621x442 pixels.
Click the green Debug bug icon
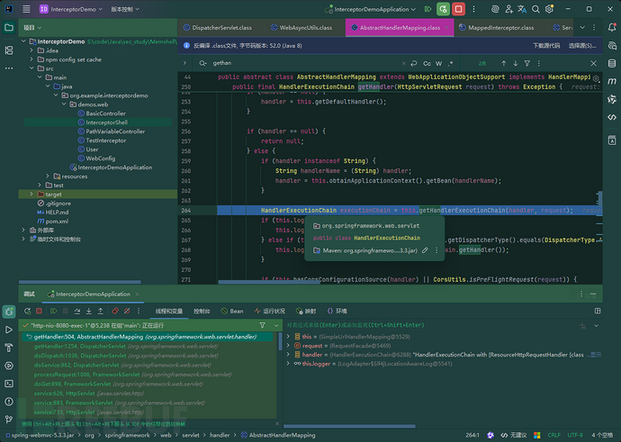pyautogui.click(x=442, y=9)
